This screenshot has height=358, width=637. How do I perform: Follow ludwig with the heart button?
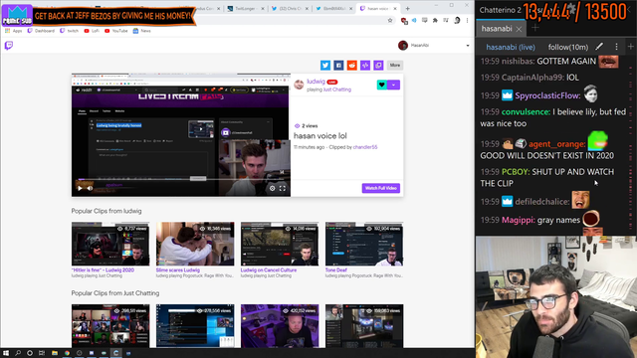pyautogui.click(x=381, y=85)
